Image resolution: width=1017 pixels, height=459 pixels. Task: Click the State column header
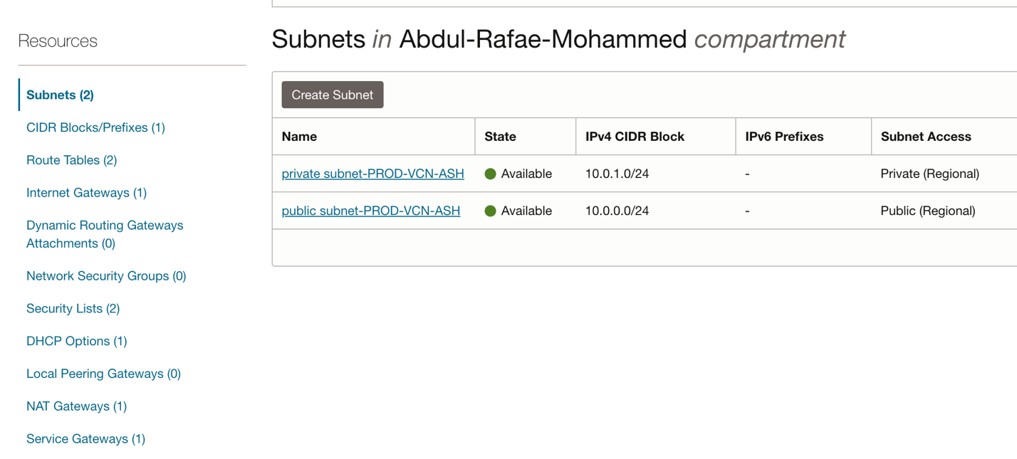click(500, 137)
